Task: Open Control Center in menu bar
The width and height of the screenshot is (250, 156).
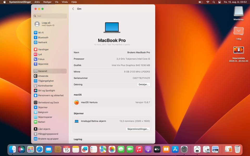Action: click(219, 2)
